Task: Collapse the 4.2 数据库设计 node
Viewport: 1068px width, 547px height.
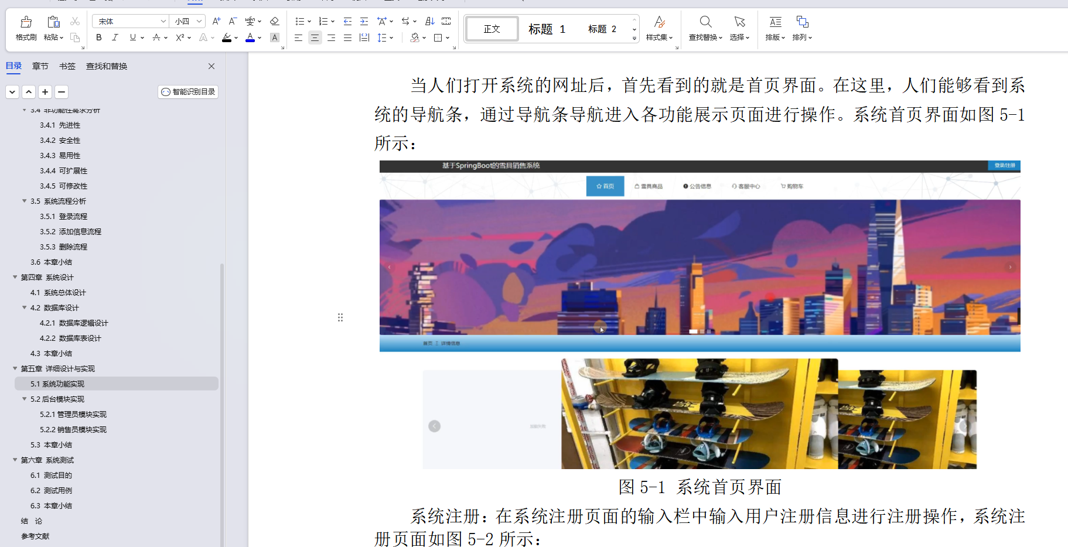Action: (x=25, y=307)
